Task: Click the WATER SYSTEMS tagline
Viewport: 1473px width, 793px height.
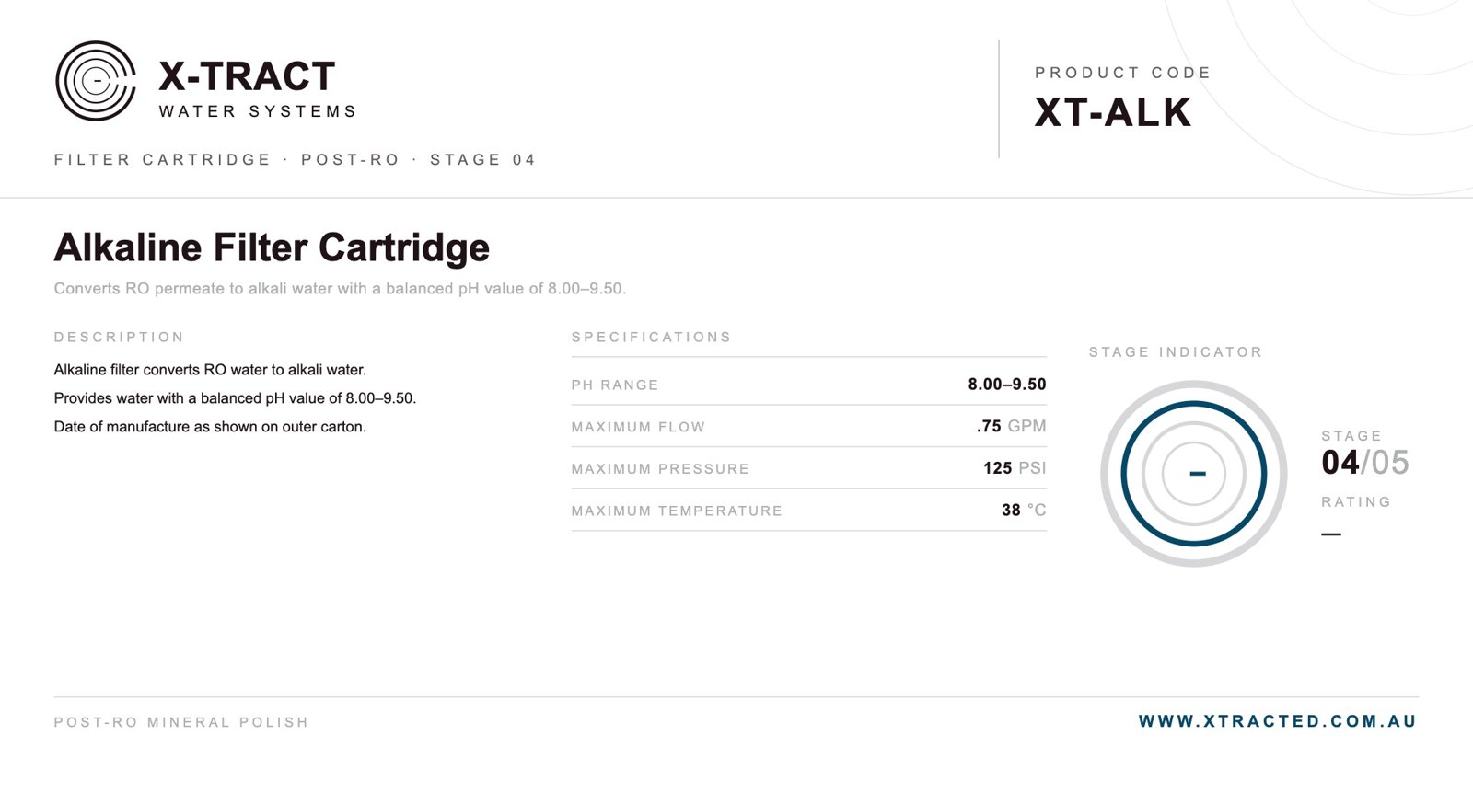Action: 258,111
